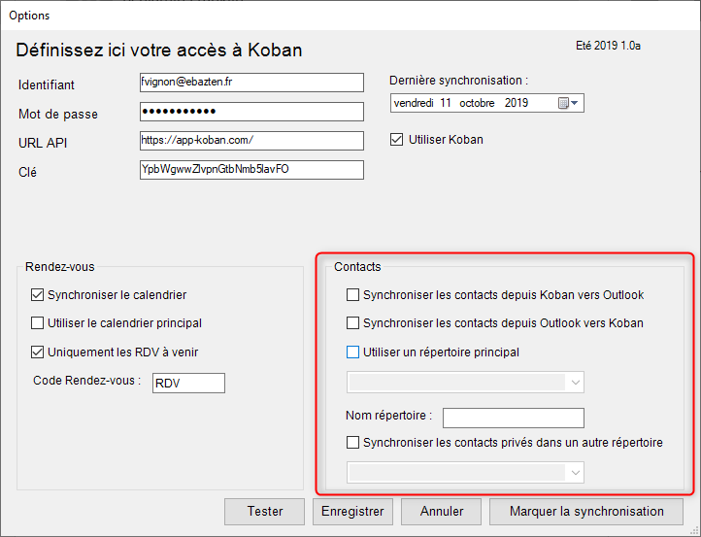
Task: Select day number 11 in date field
Action: [x=446, y=103]
